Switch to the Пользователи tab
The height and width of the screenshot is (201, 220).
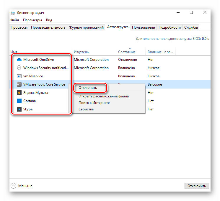coord(144,27)
